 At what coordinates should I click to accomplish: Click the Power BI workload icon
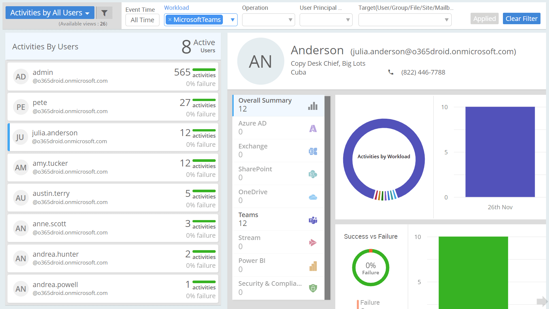point(313,266)
